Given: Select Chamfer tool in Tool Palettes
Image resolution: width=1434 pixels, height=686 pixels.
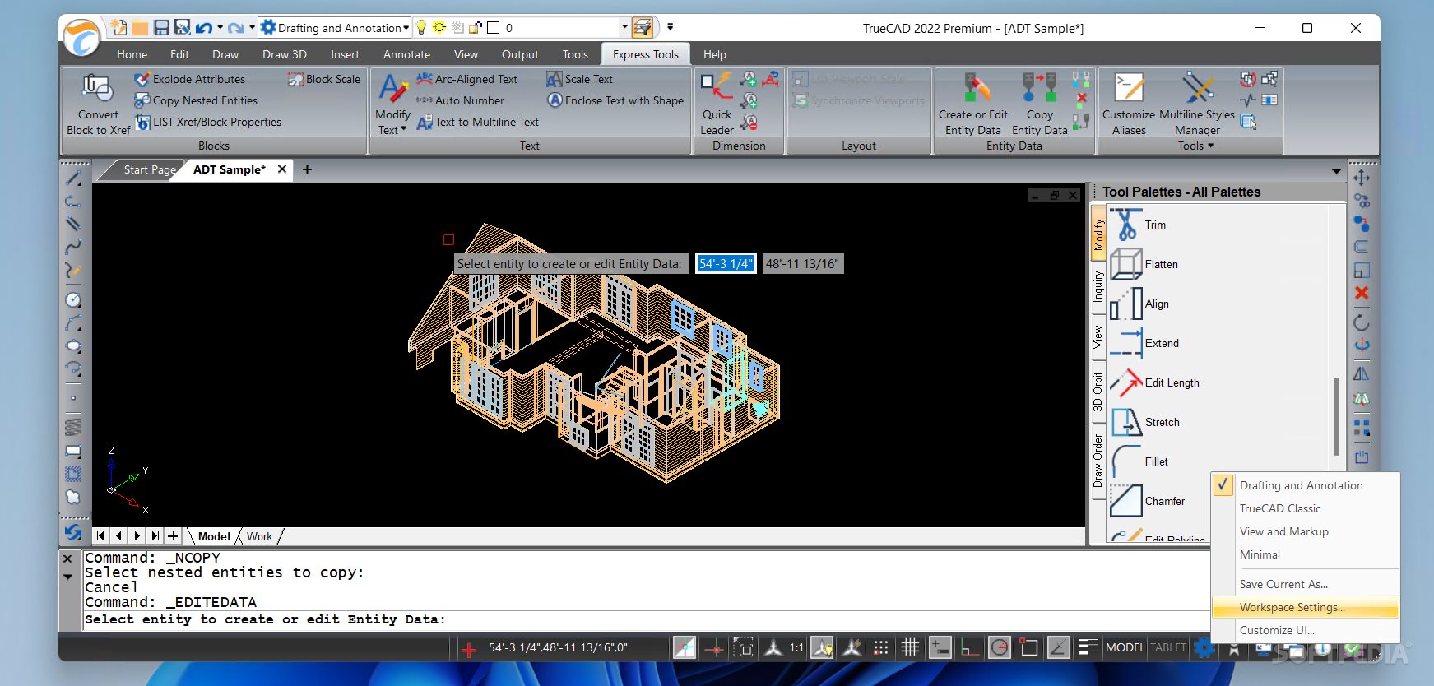Looking at the screenshot, I should coord(1148,501).
